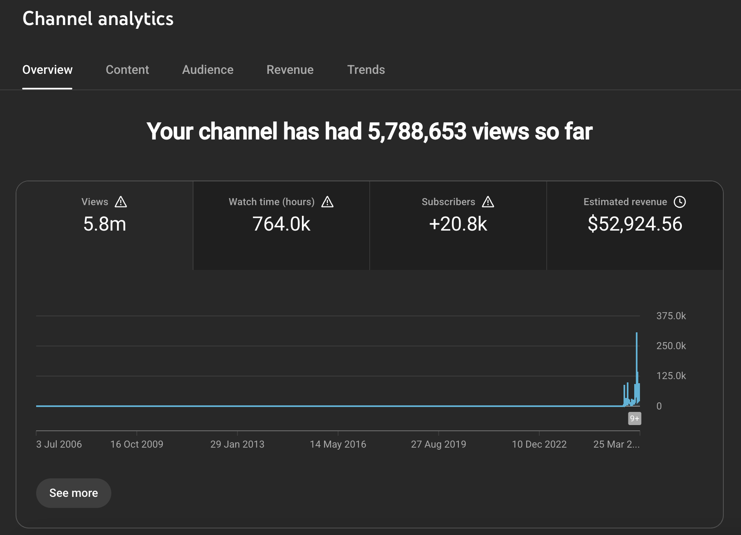741x535 pixels.
Task: Click the 3 Jul 2006 axis label
Action: coord(59,444)
